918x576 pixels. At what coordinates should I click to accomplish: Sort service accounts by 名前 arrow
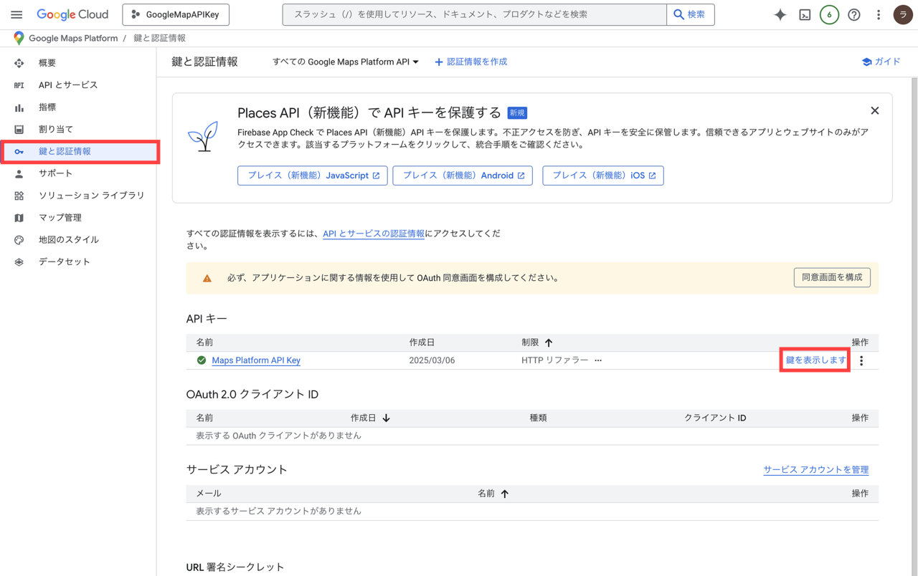coord(505,494)
